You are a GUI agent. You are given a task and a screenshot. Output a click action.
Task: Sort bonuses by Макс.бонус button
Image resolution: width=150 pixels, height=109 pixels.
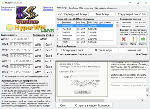(x=140, y=27)
